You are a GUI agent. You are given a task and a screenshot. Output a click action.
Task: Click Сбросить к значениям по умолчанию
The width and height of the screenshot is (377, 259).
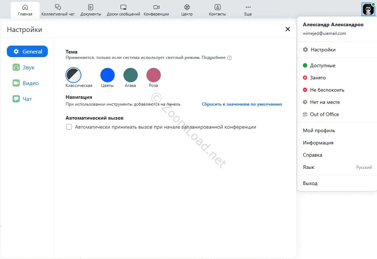(242, 104)
